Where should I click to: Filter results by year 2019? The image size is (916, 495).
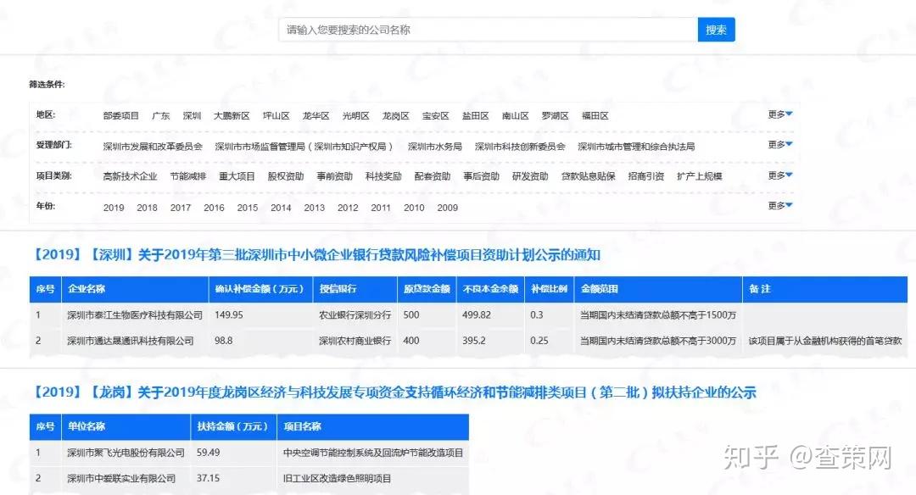click(113, 207)
